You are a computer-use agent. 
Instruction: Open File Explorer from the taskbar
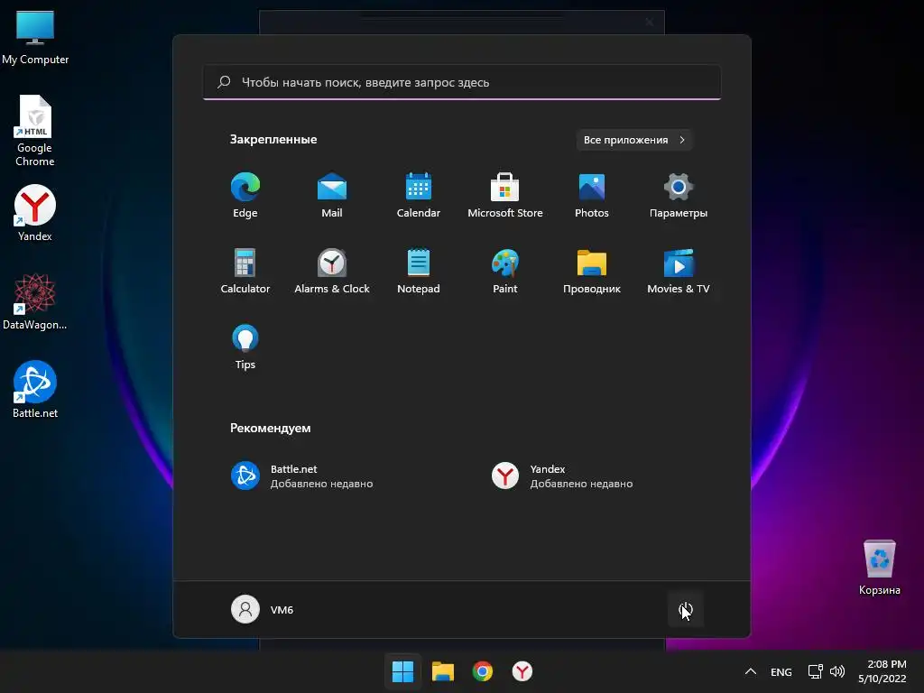coord(442,671)
